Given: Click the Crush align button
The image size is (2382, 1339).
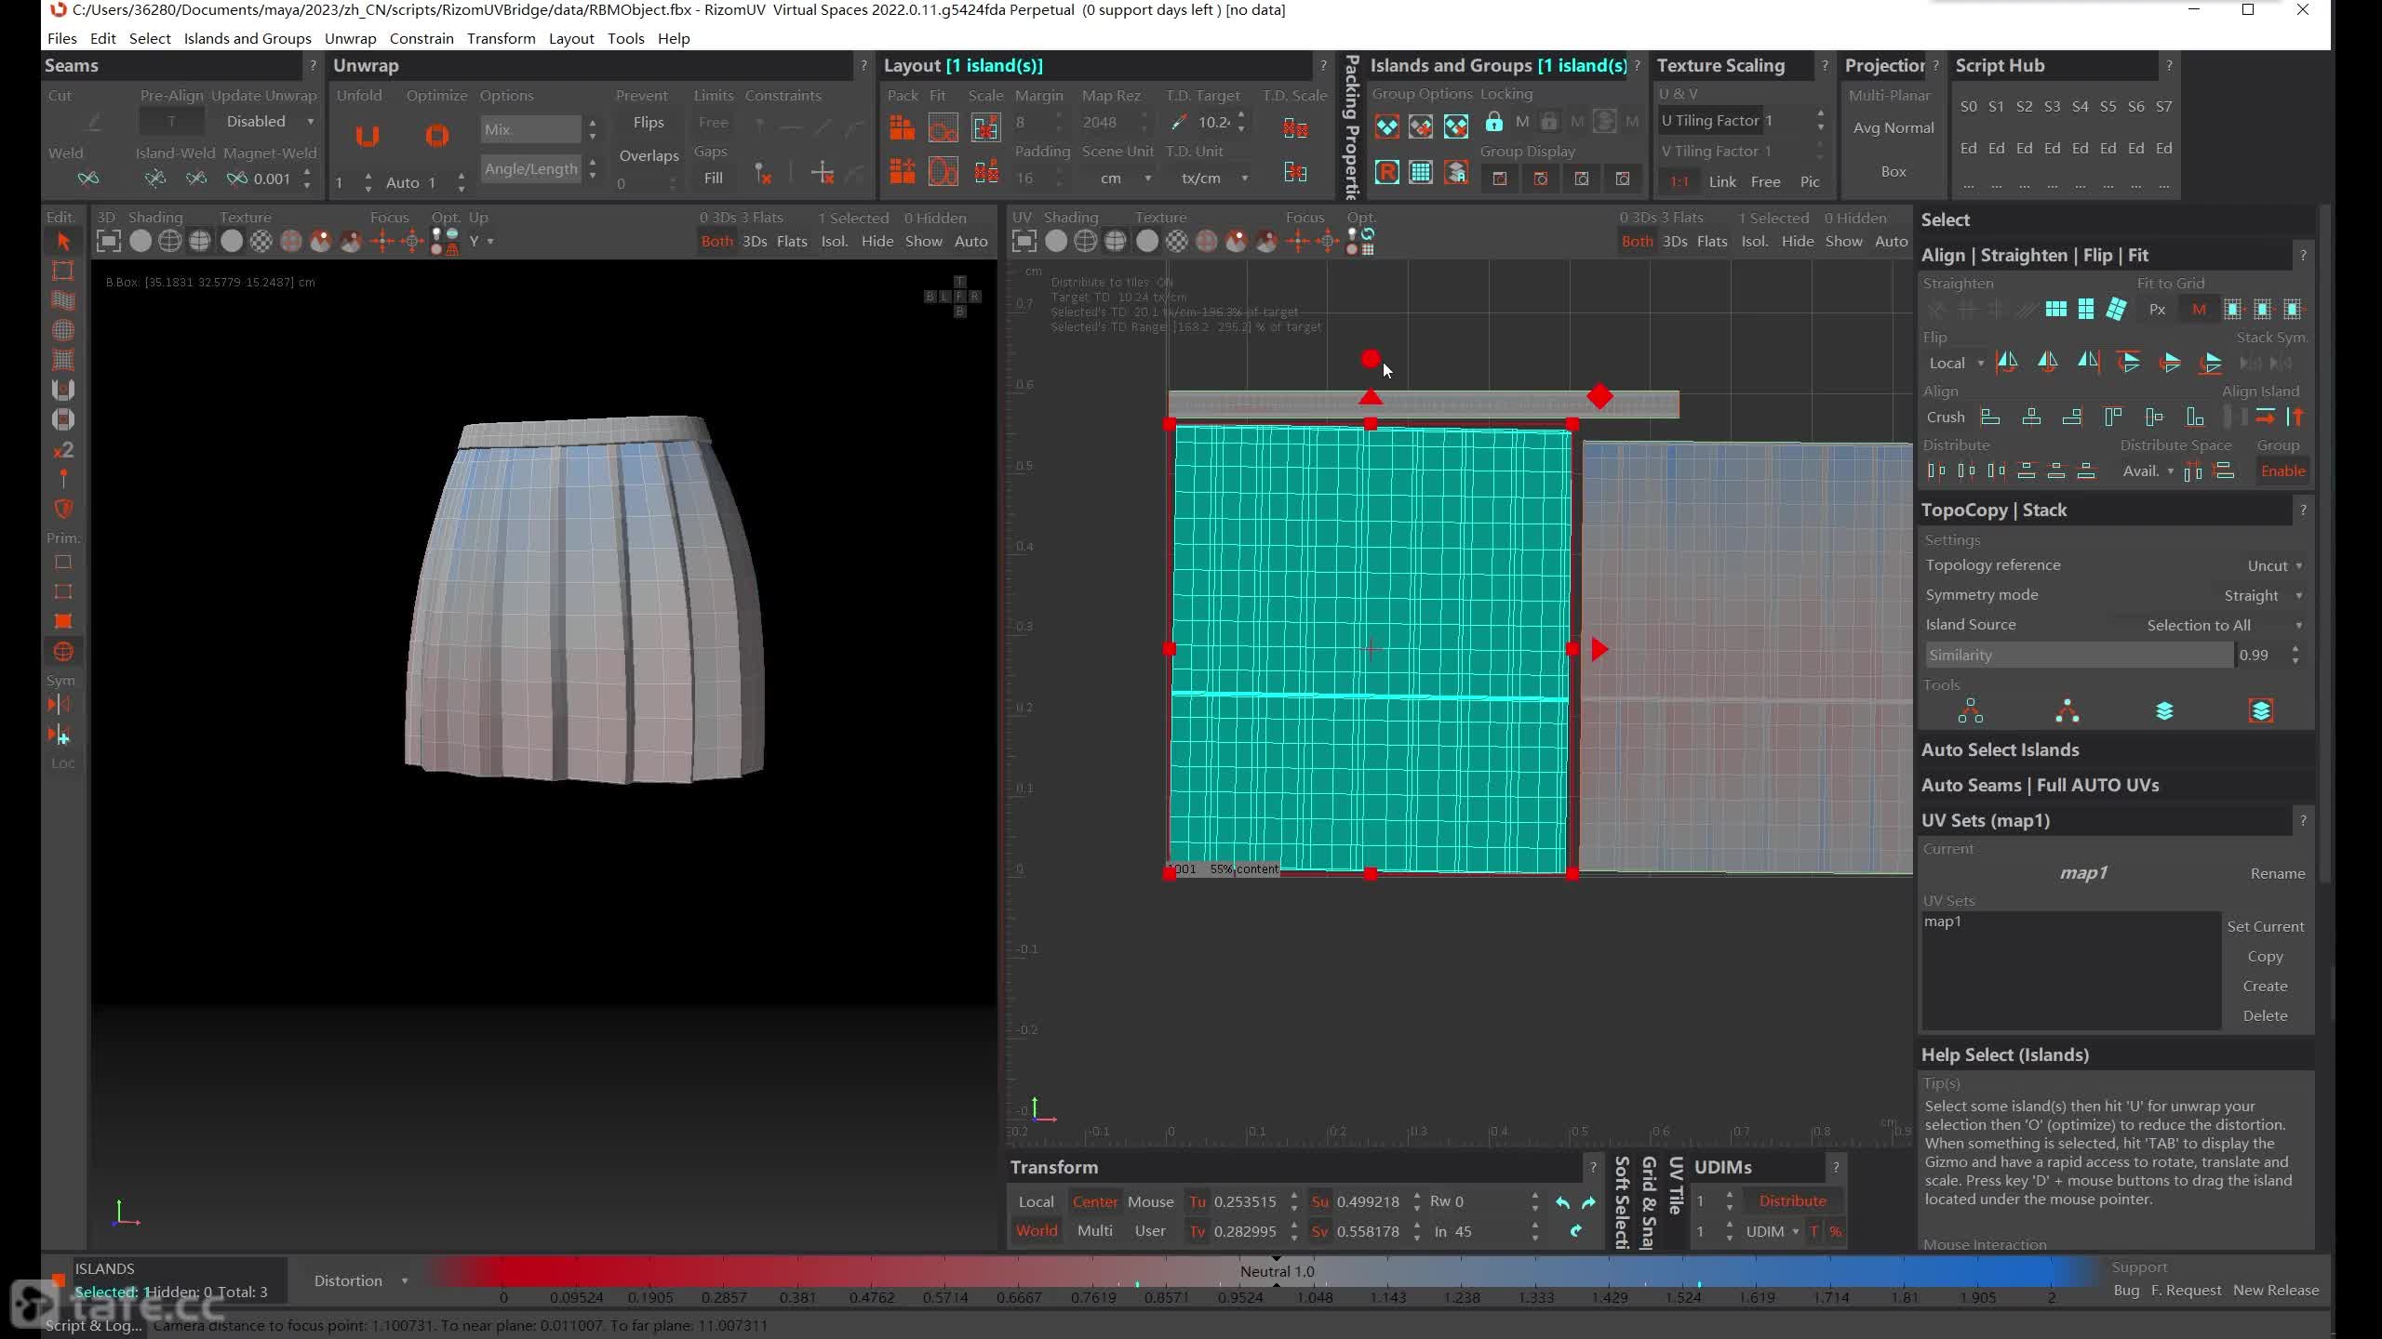Looking at the screenshot, I should pos(1946,417).
